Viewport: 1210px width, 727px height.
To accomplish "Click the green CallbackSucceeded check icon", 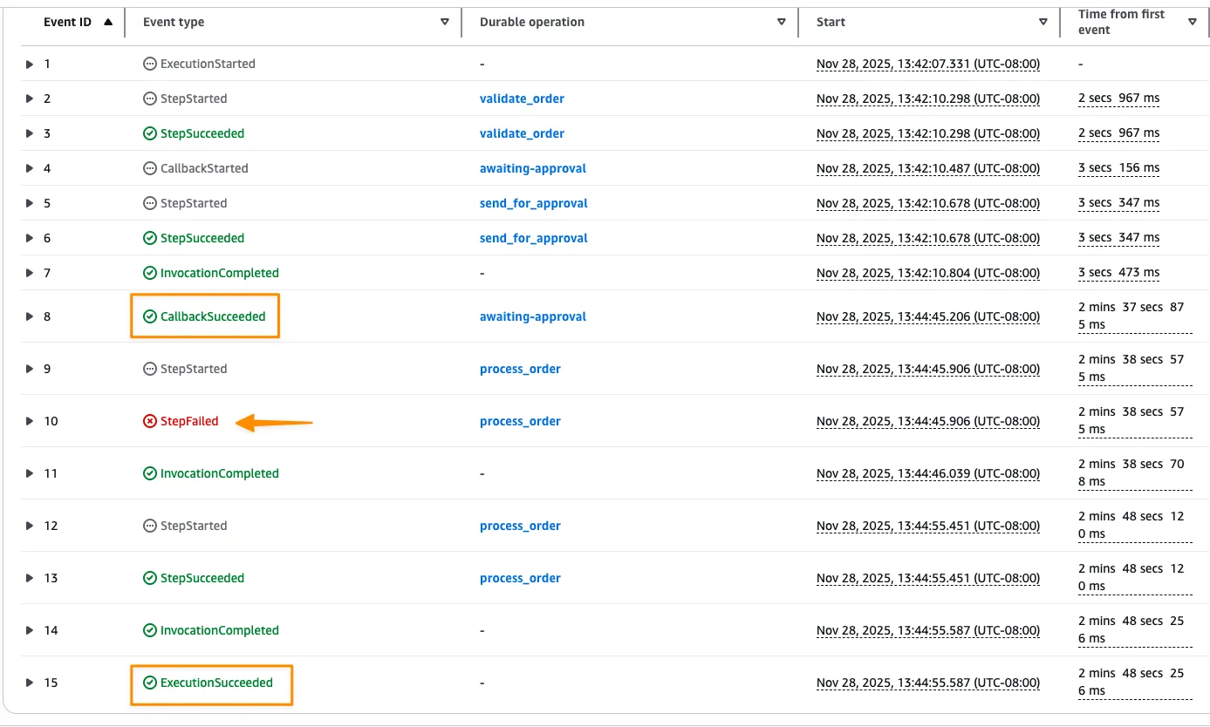I will [x=150, y=316].
